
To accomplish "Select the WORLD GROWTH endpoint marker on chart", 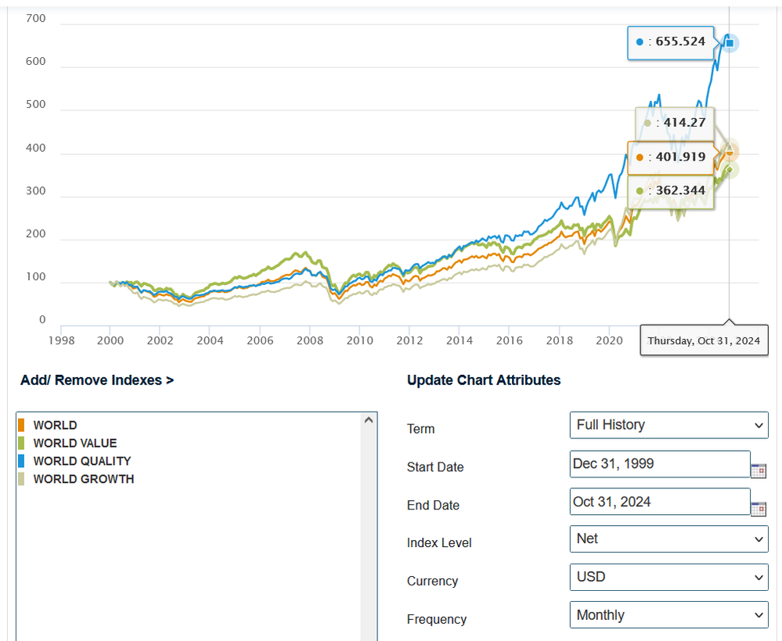I will [x=730, y=148].
